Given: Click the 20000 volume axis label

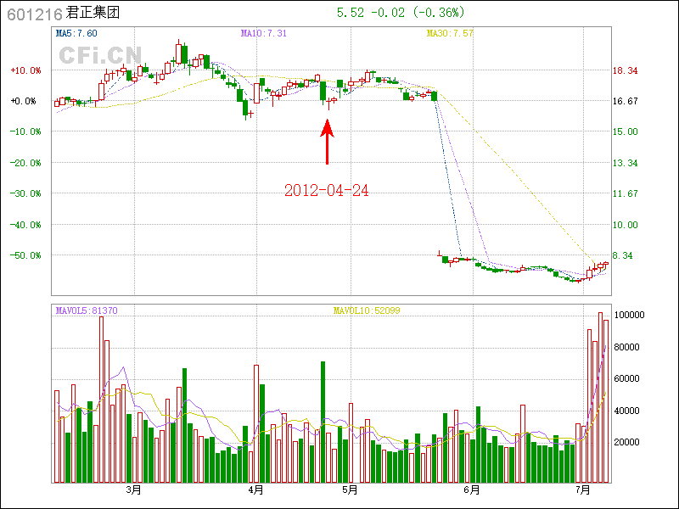Looking at the screenshot, I should pyautogui.click(x=627, y=442).
